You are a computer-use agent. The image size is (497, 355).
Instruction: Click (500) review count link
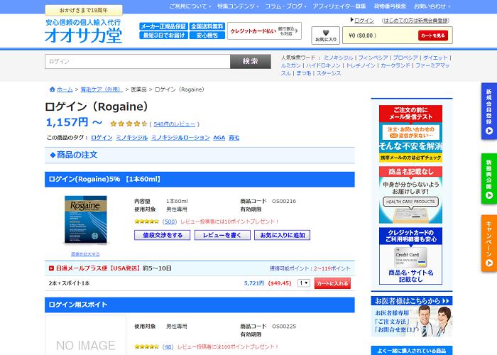[x=169, y=222]
